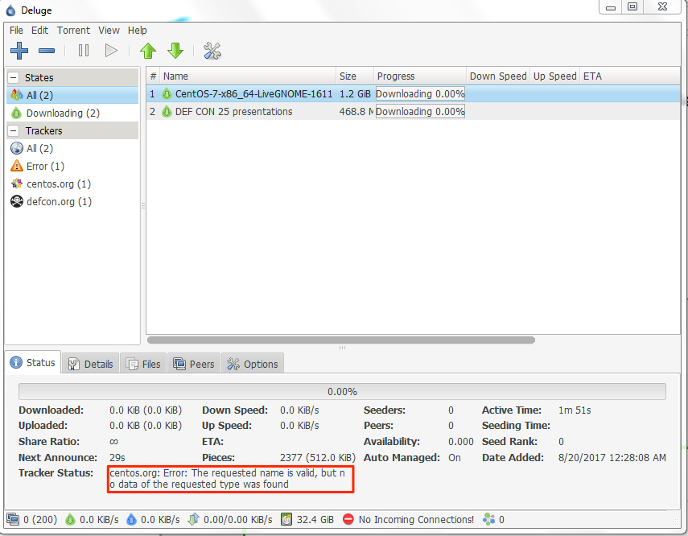Open Preferences with the tools icon

click(x=212, y=51)
